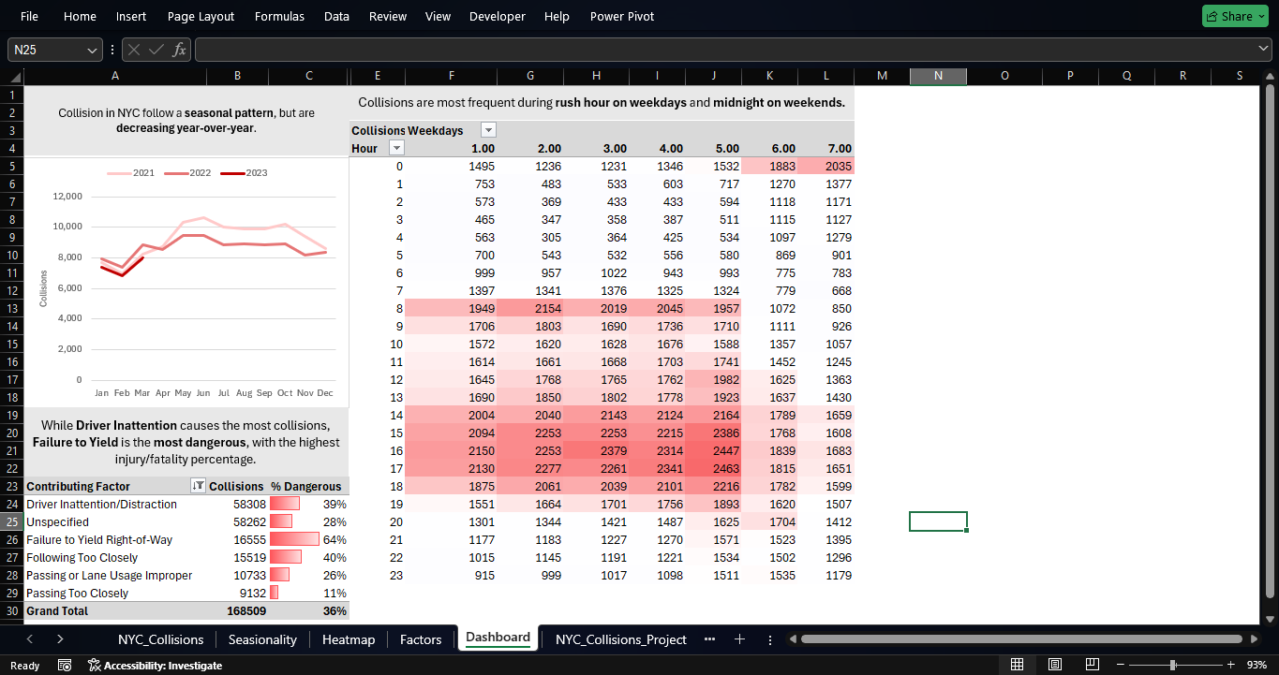
Task: Click the formula bar Cancel X icon
Action: [x=134, y=50]
